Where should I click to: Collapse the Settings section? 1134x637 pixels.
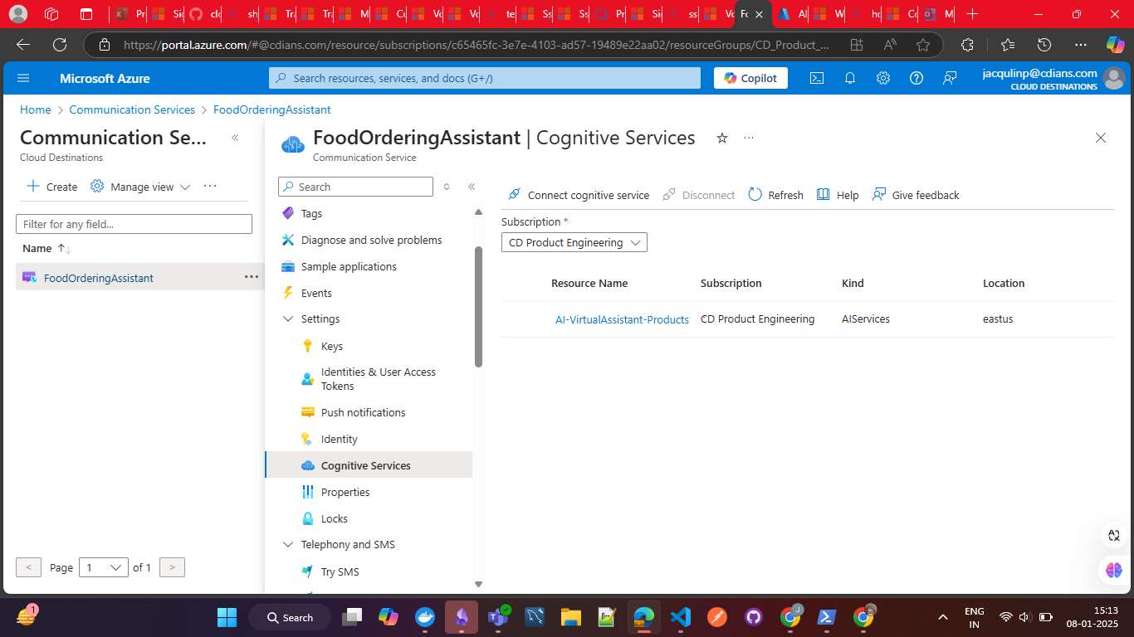[x=289, y=318]
